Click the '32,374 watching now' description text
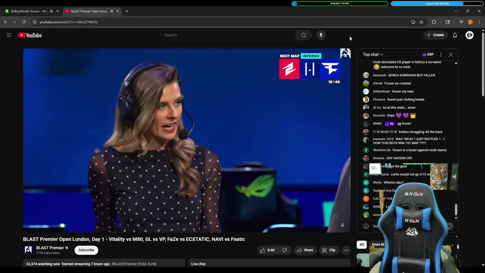This screenshot has width=485, height=273. tap(43, 264)
